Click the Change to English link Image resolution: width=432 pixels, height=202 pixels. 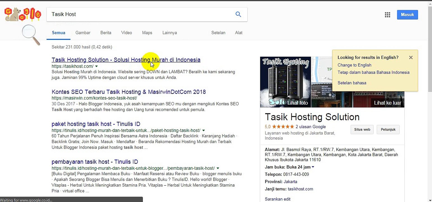click(355, 65)
